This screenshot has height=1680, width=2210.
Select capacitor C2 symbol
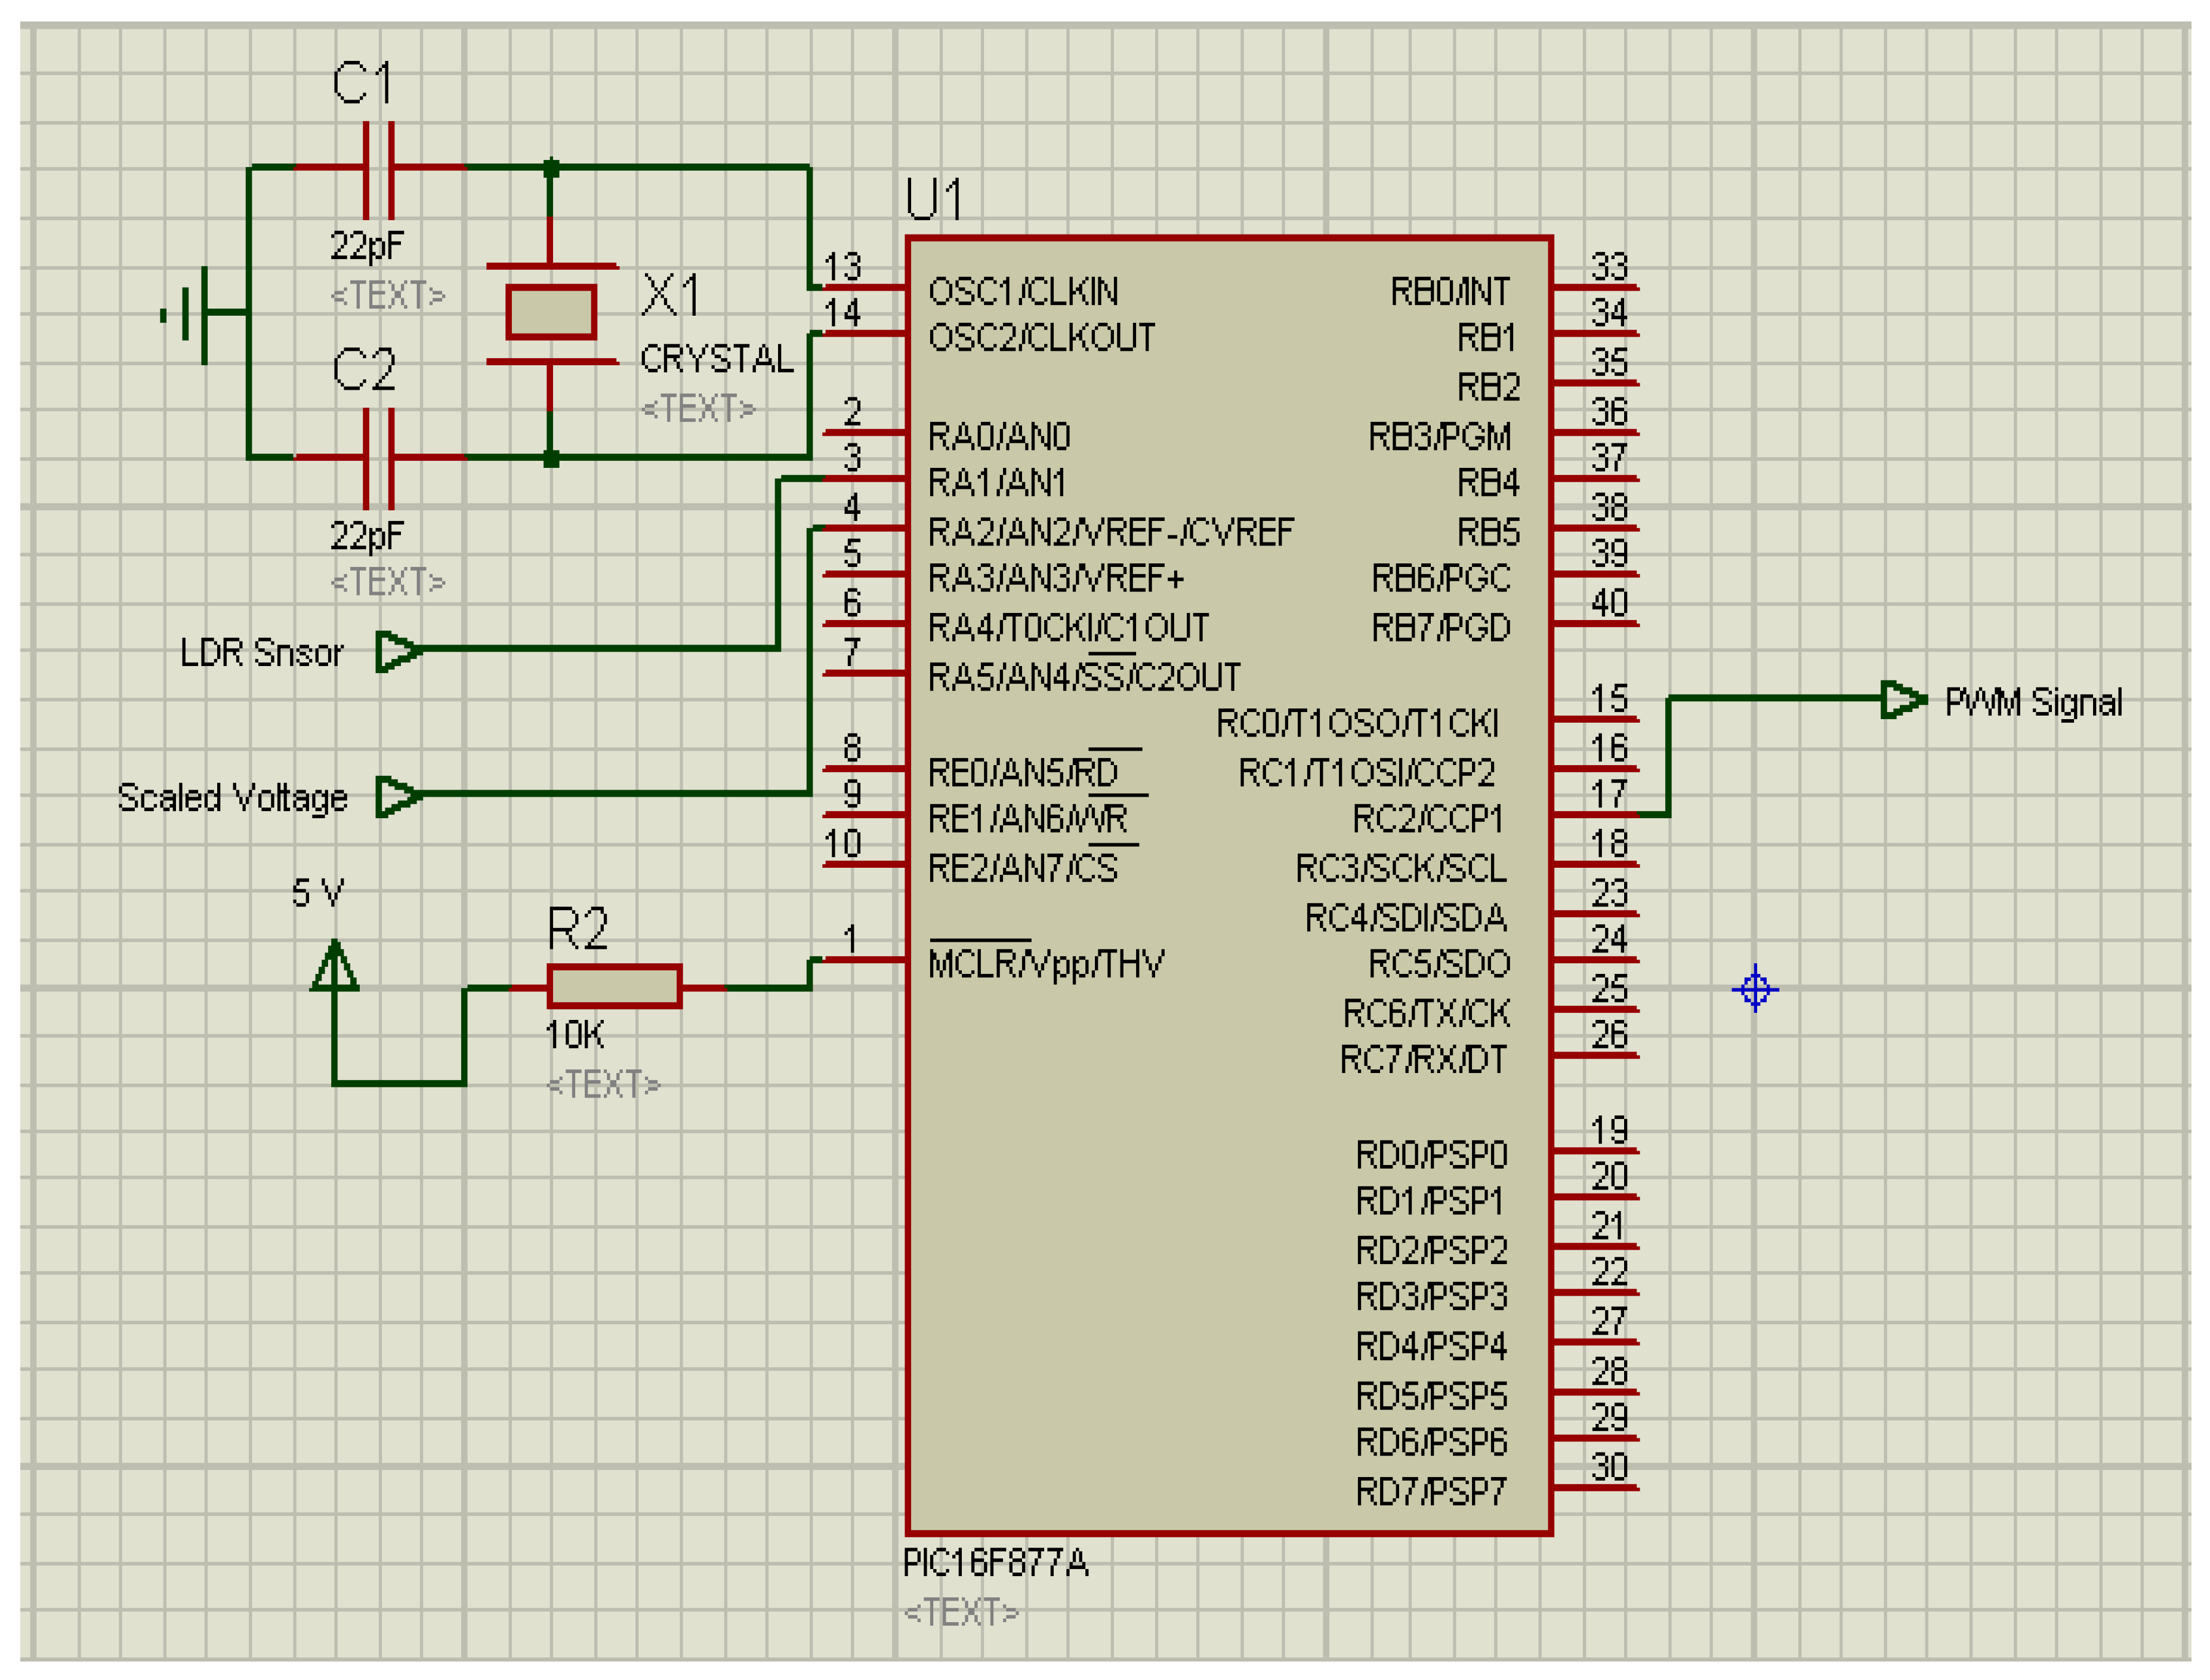378,458
